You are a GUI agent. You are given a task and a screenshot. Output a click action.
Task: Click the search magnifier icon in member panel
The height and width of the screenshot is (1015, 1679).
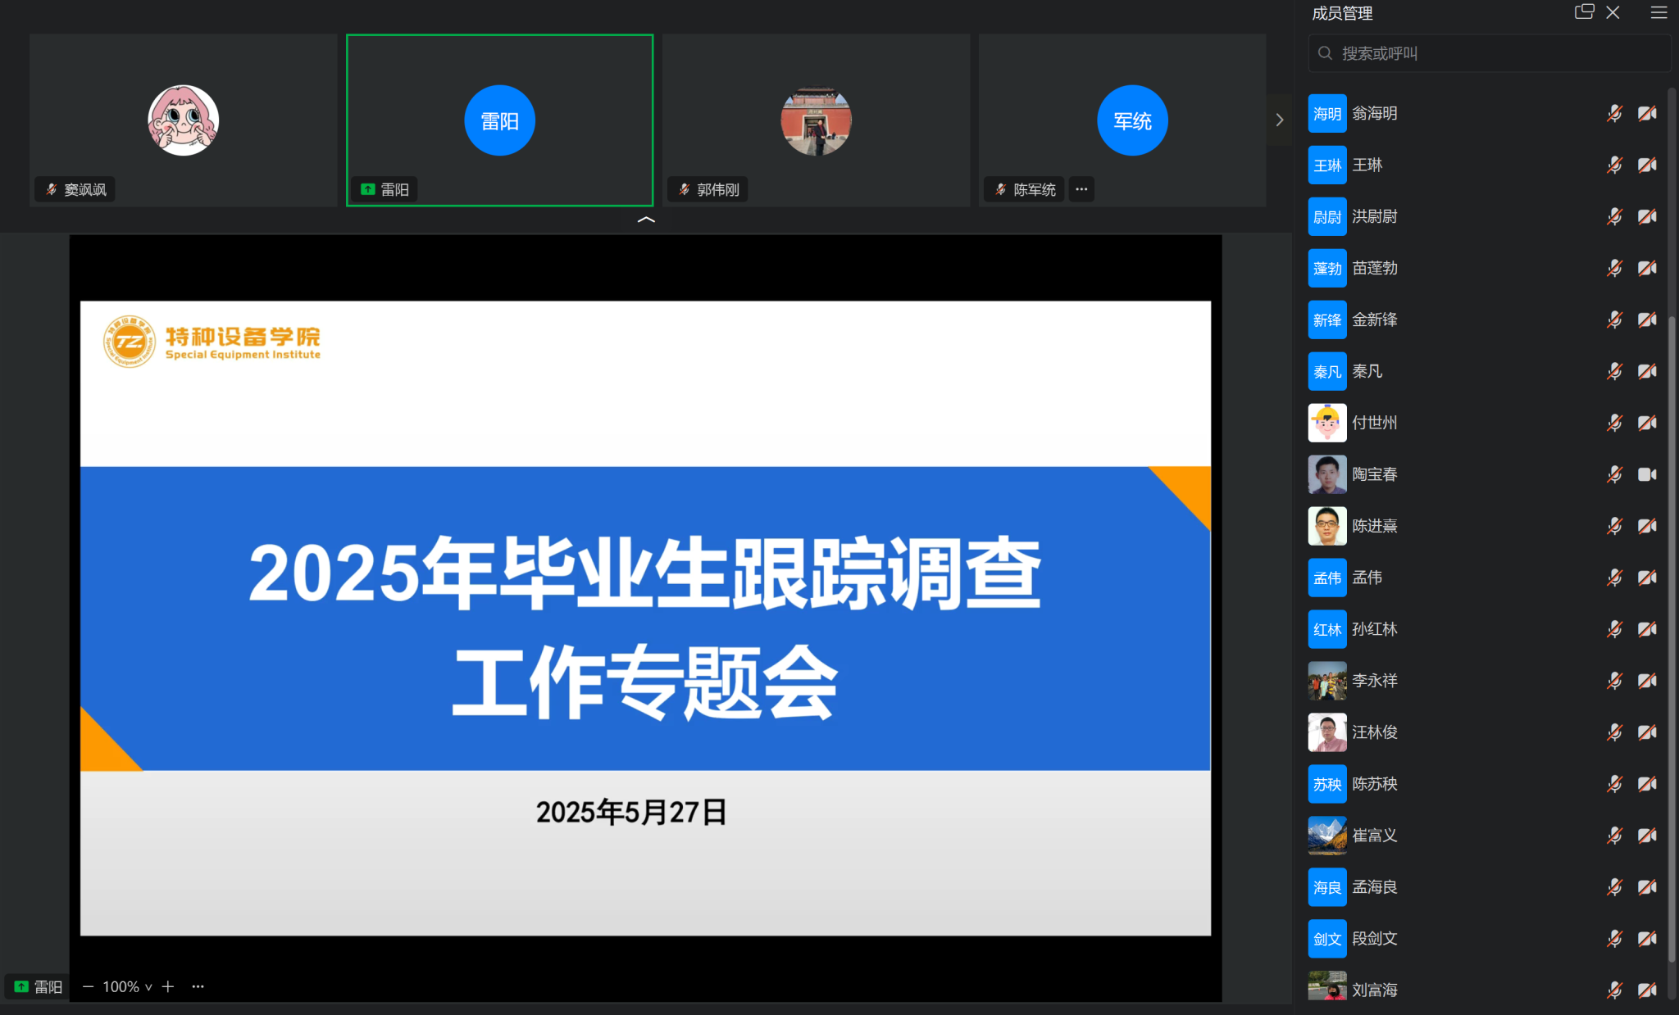click(x=1325, y=53)
